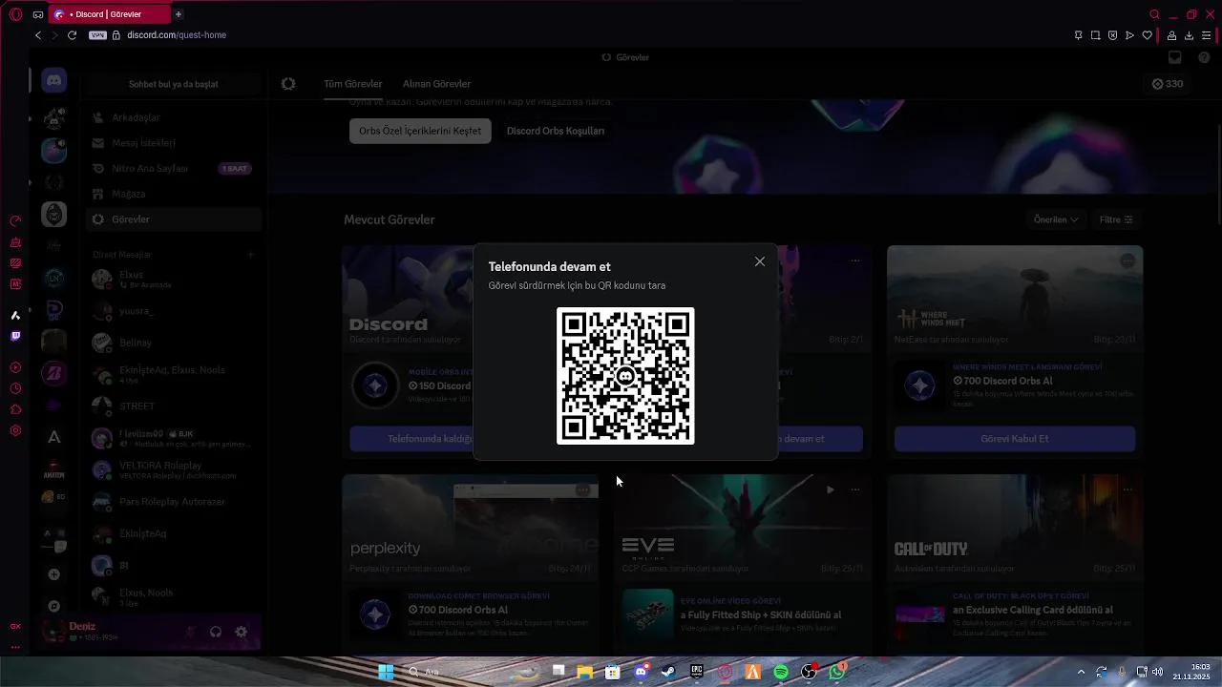Open the discover servers compass icon

click(54, 606)
